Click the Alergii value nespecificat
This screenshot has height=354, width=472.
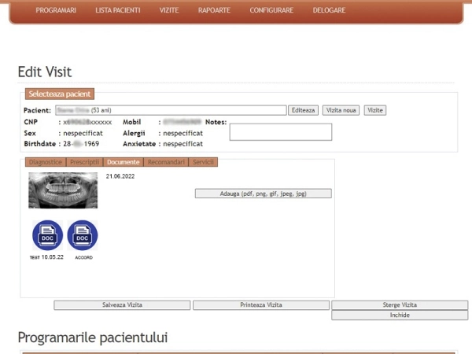(183, 133)
